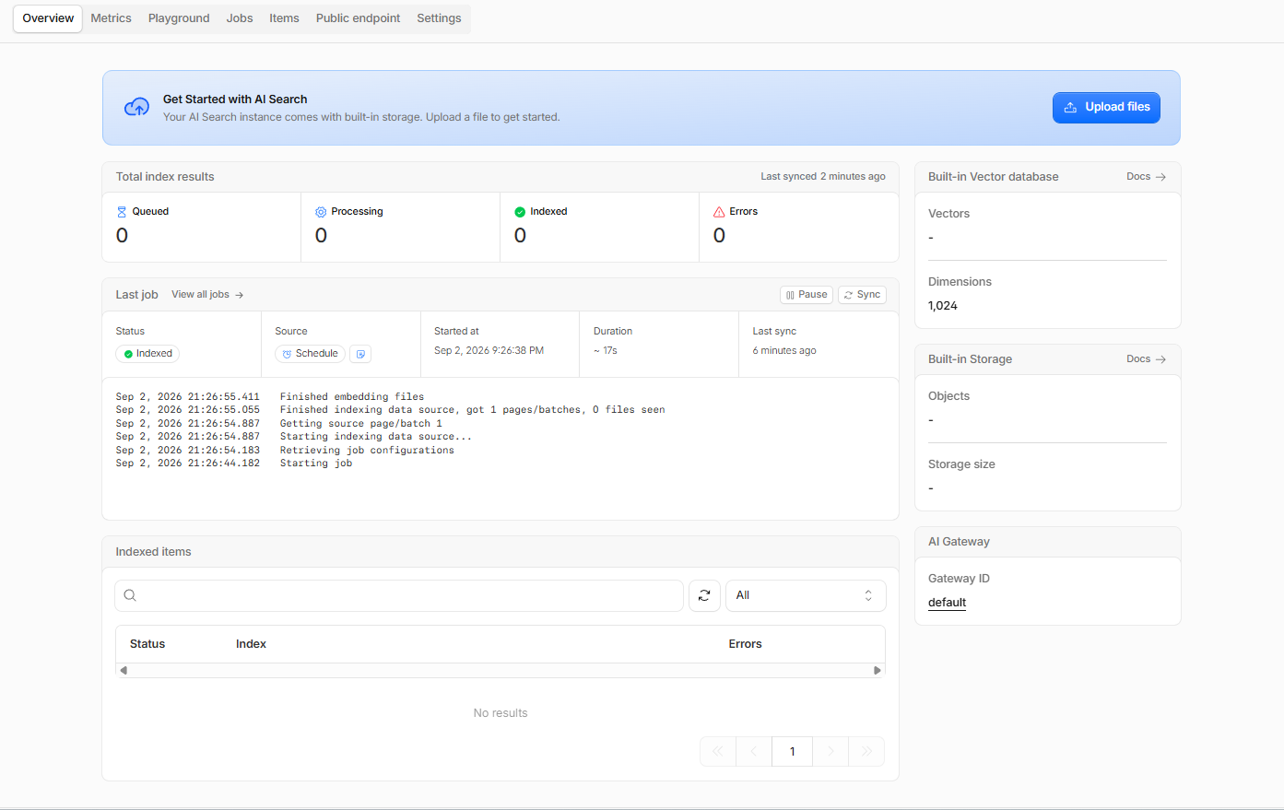Click the red Errors warning triangle icon

(x=719, y=212)
